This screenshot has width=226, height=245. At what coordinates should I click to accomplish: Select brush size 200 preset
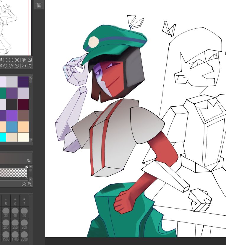[6, 224]
